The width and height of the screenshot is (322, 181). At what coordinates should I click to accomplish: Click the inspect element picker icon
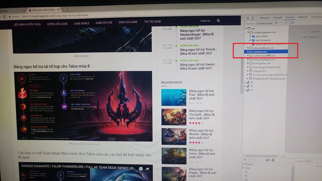click(x=248, y=18)
